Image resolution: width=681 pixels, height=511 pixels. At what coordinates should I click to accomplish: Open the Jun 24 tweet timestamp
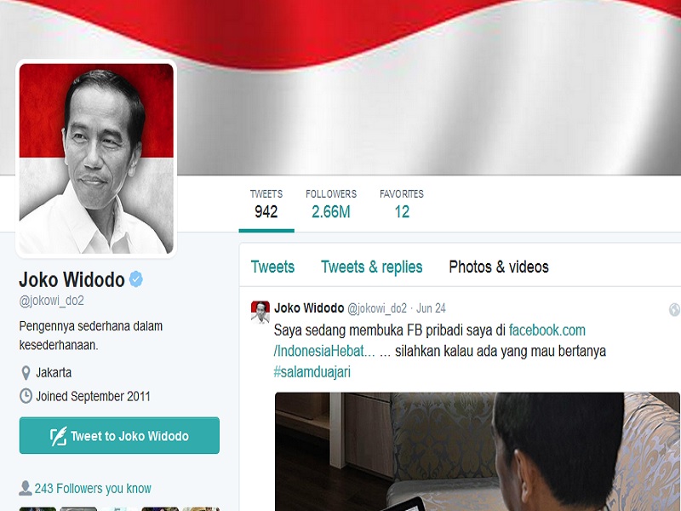(431, 308)
